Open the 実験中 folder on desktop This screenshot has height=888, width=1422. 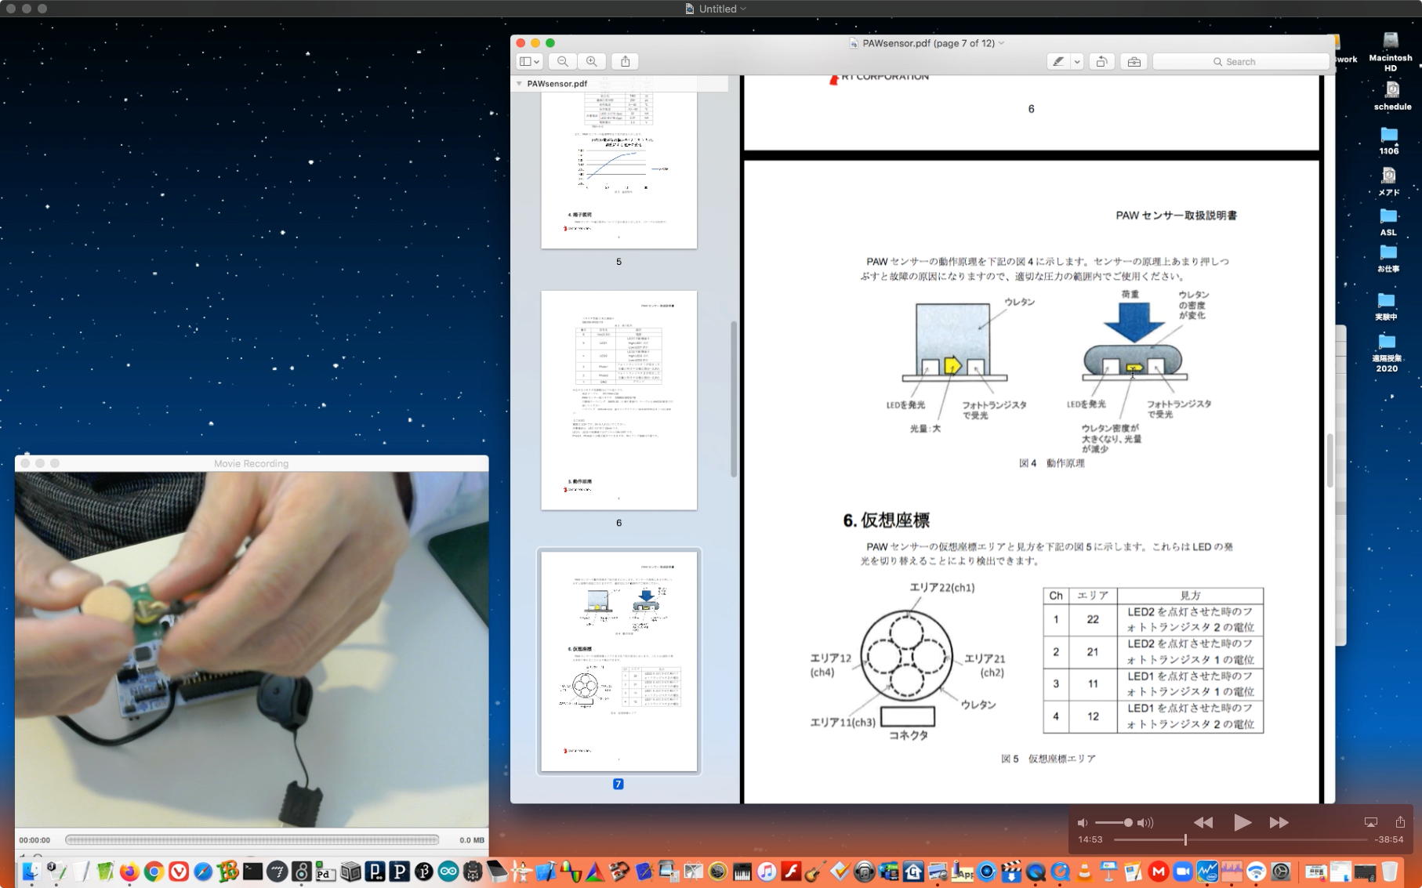coord(1386,306)
